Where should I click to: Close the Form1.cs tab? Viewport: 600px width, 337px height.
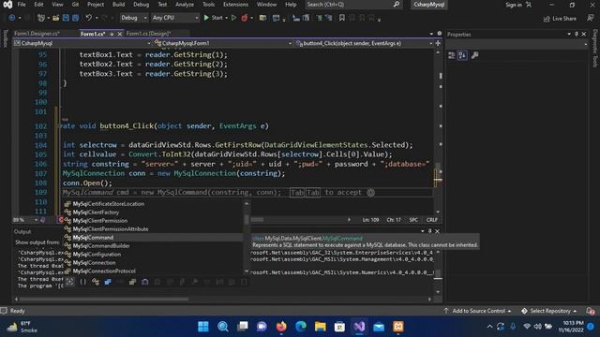(120, 34)
